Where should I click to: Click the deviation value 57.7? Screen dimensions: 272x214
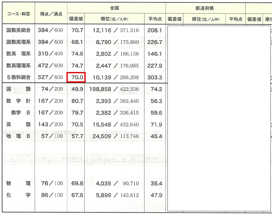point(77,136)
